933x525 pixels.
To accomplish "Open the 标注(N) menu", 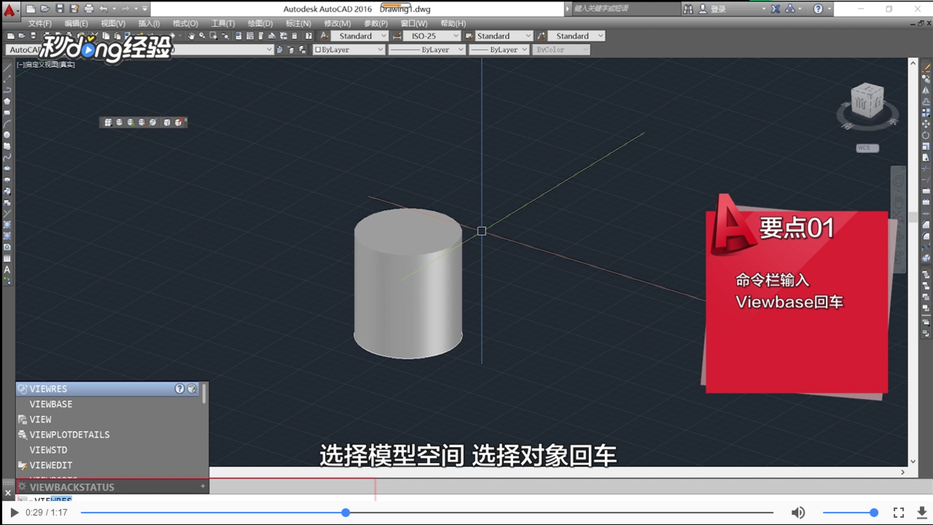I will coord(298,23).
